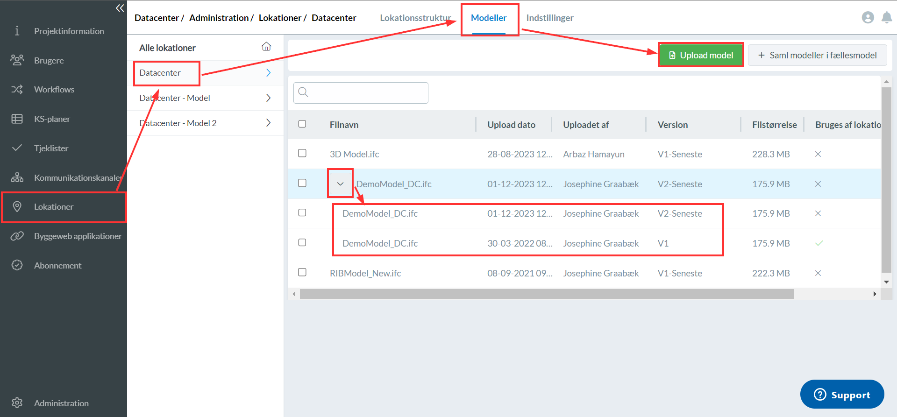Open KS-planer in the sidebar

52,119
